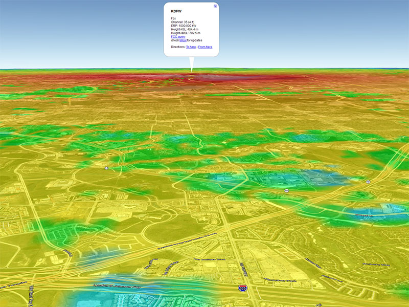Click the KDFW title in the balloon

(x=176, y=11)
